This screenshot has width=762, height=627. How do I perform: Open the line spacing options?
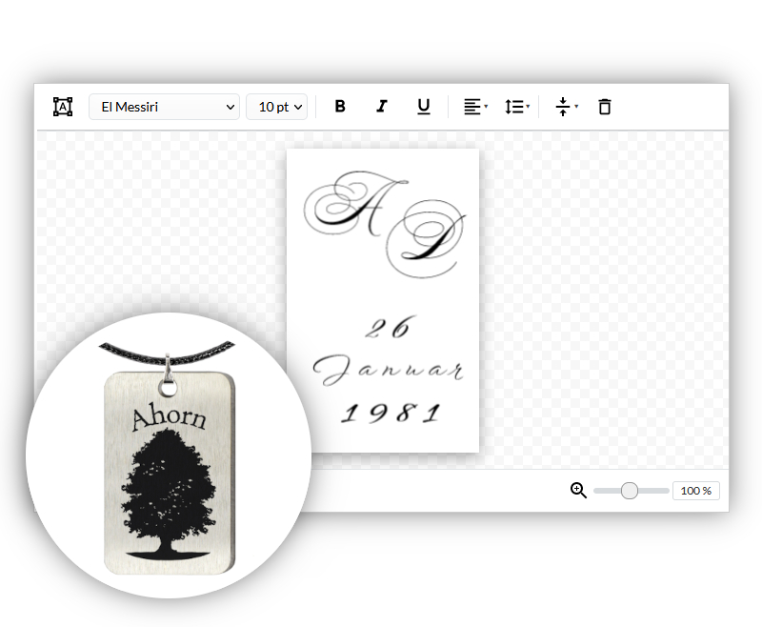click(517, 107)
